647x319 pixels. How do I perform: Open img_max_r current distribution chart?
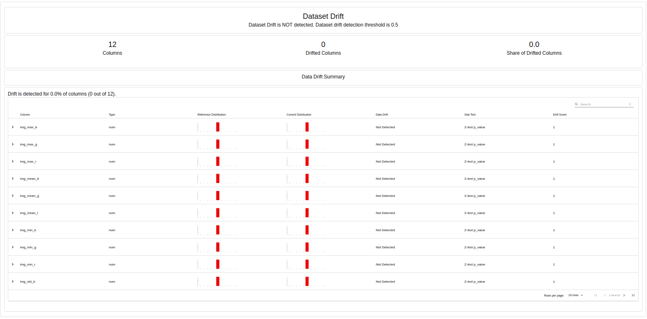click(306, 161)
